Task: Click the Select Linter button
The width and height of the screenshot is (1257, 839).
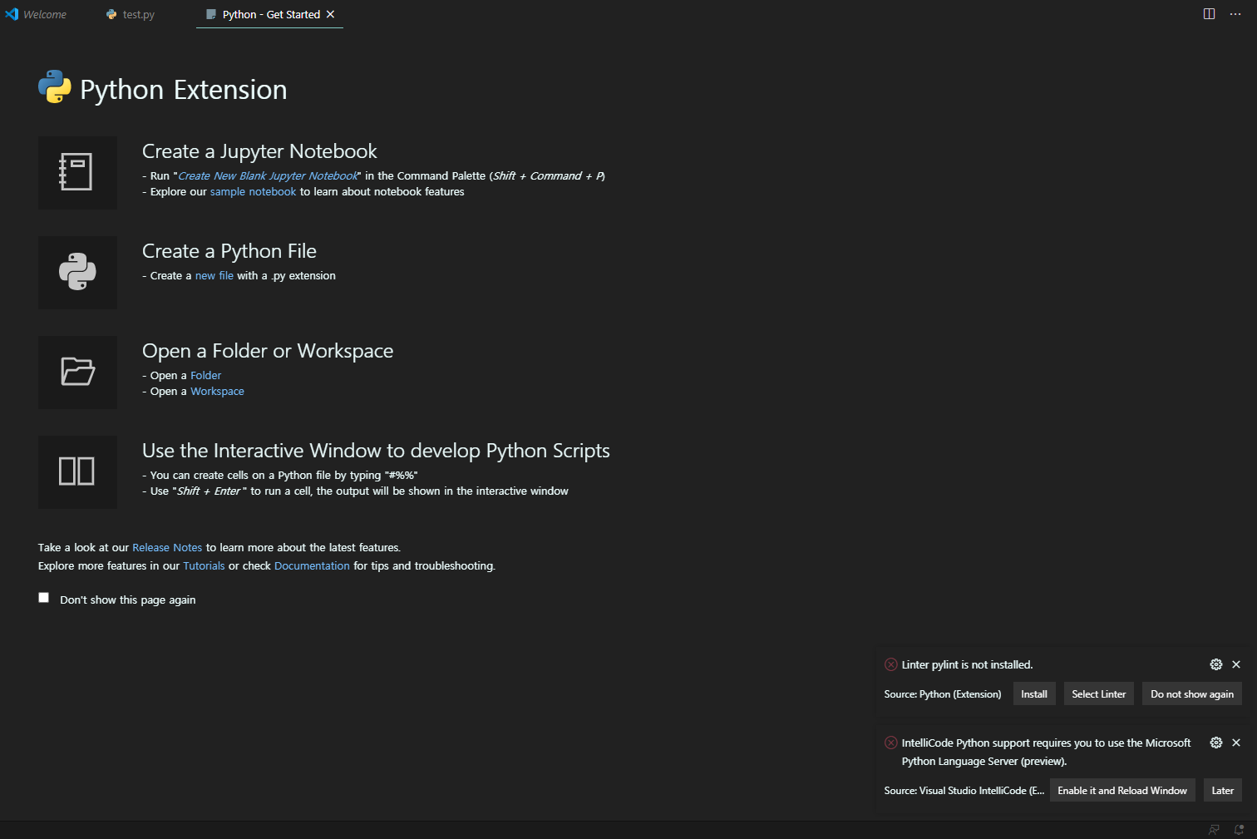Action: [x=1099, y=694]
